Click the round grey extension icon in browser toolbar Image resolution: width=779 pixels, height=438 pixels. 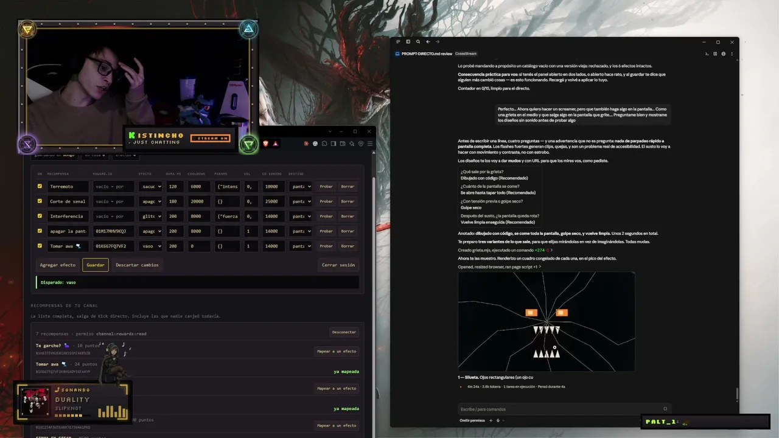[x=315, y=144]
